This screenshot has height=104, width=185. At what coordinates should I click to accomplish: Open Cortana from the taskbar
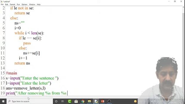click(56, 101)
